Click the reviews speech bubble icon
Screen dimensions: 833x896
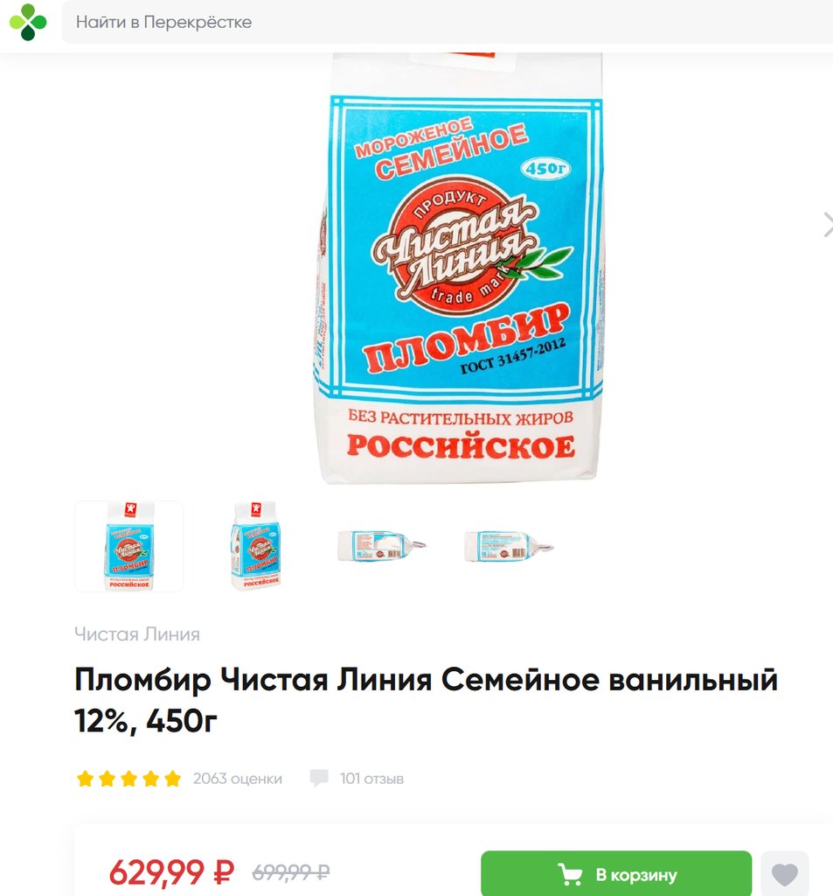point(318,778)
